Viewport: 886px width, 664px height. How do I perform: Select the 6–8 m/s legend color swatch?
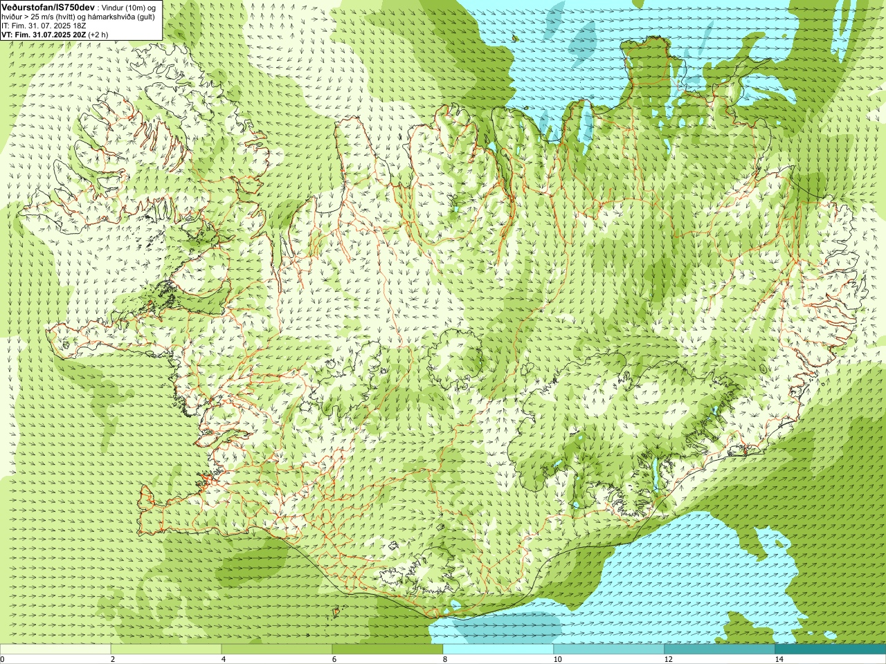point(388,649)
